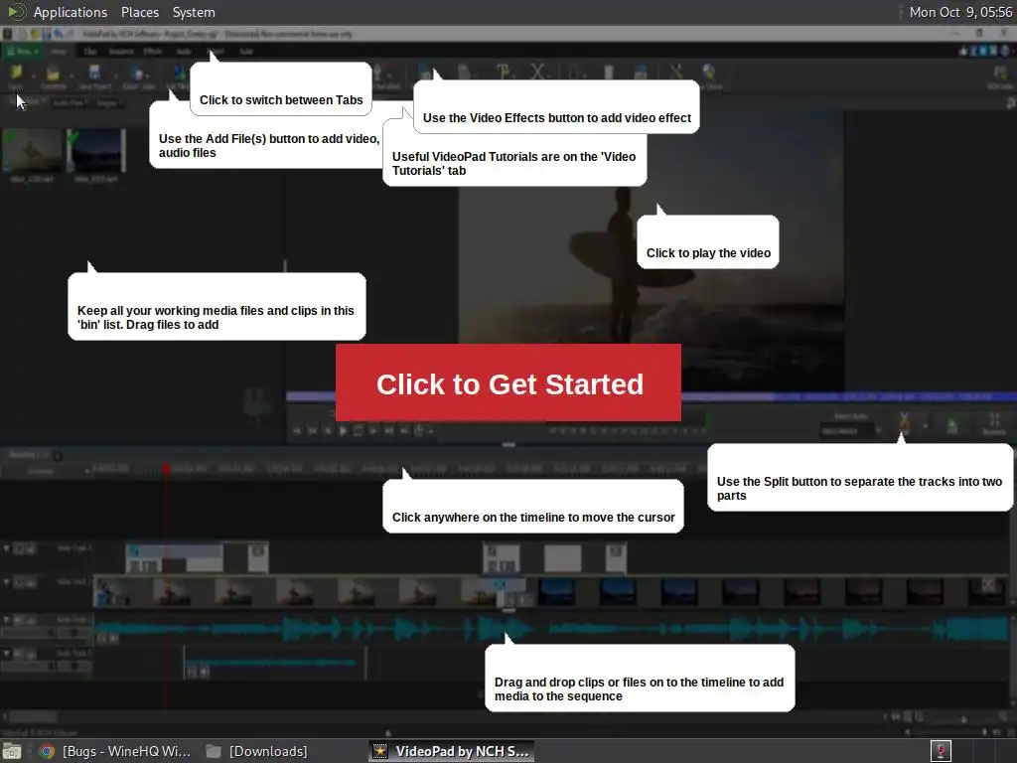
Task: Click the full screen icon beside preview controls
Action: [994, 423]
